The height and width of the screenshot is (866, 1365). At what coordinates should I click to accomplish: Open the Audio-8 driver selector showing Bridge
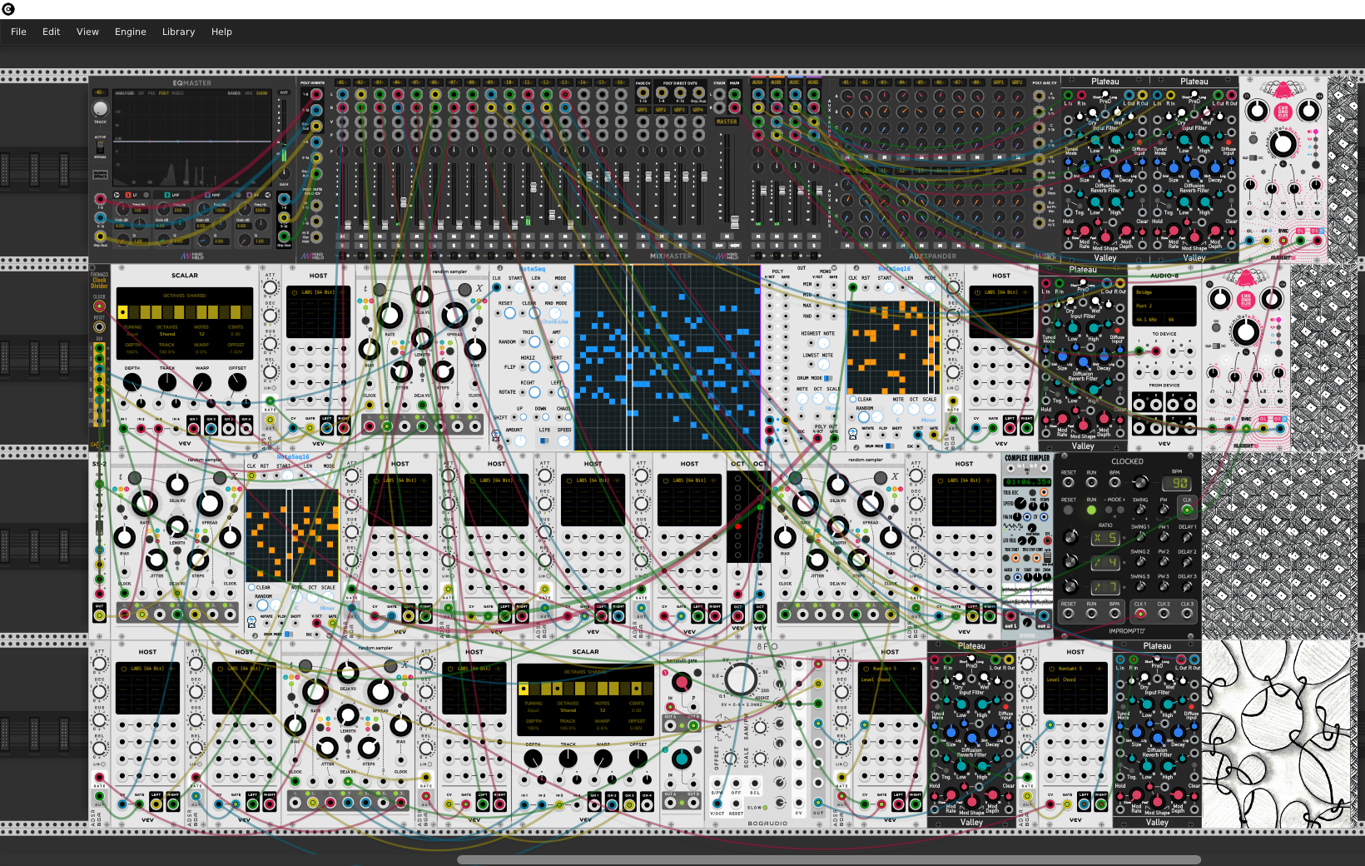pyautogui.click(x=1164, y=292)
